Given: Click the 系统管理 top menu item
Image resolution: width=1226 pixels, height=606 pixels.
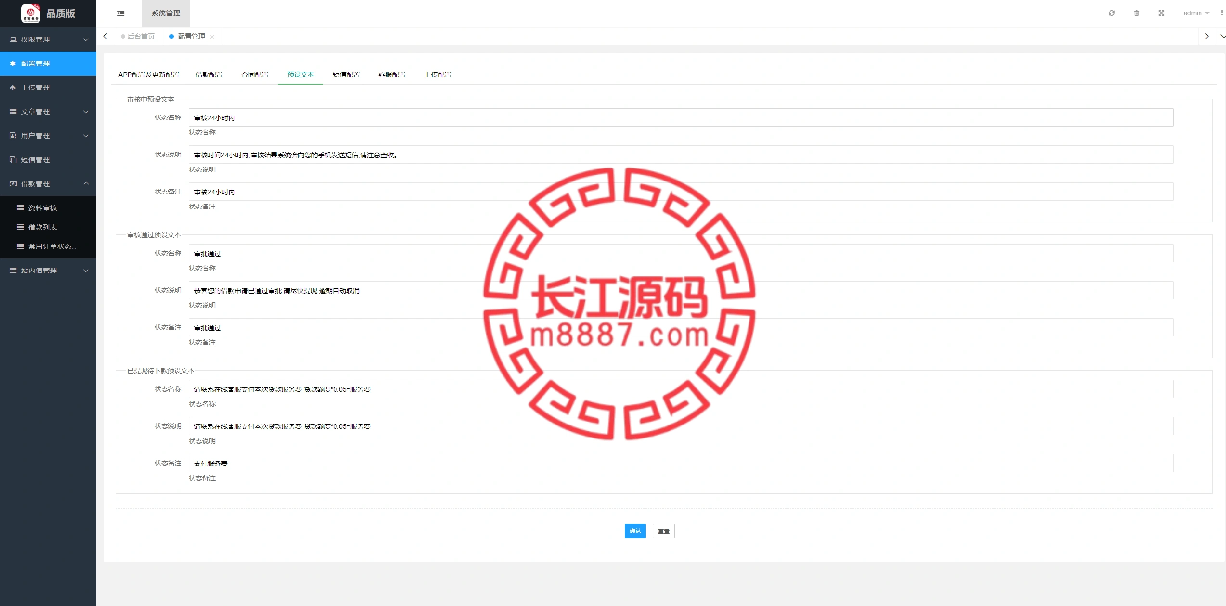Looking at the screenshot, I should coord(166,13).
